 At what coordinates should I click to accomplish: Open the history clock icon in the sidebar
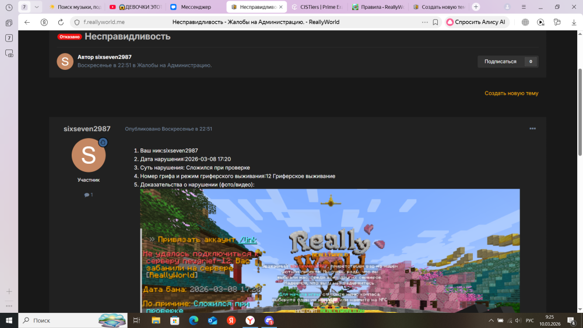9,8
